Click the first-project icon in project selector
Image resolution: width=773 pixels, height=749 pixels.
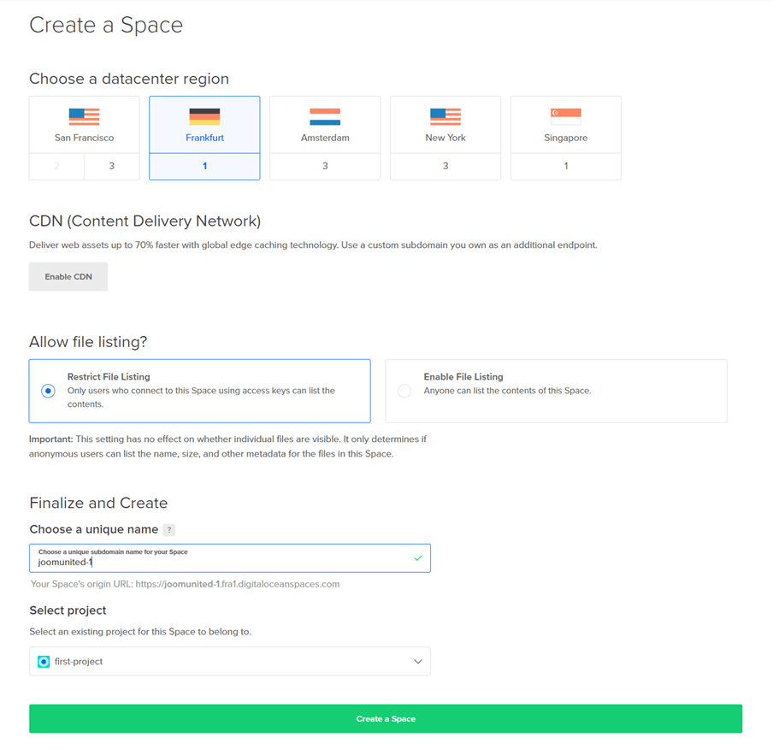pos(44,662)
